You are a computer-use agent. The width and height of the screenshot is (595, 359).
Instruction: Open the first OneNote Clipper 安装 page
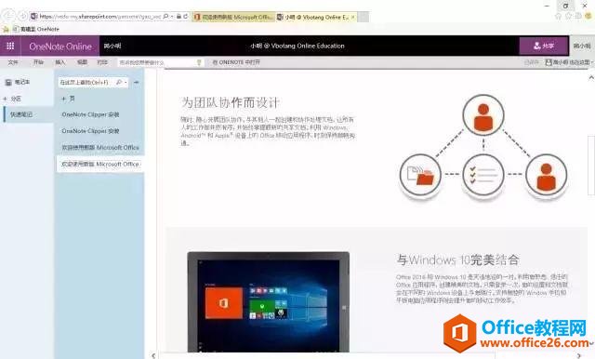click(91, 114)
